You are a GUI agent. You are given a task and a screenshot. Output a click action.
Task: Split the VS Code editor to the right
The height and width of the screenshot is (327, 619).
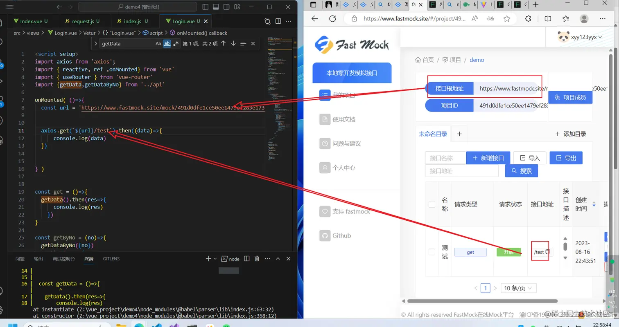[x=278, y=21]
